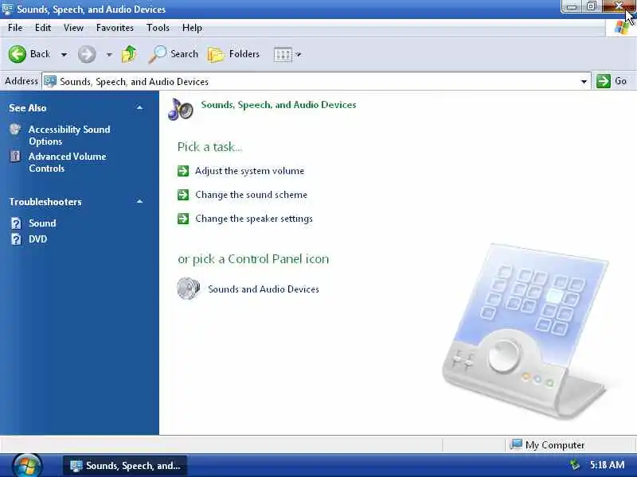The image size is (637, 477).
Task: Click the greyed Forward arrow icon
Action: (x=87, y=54)
